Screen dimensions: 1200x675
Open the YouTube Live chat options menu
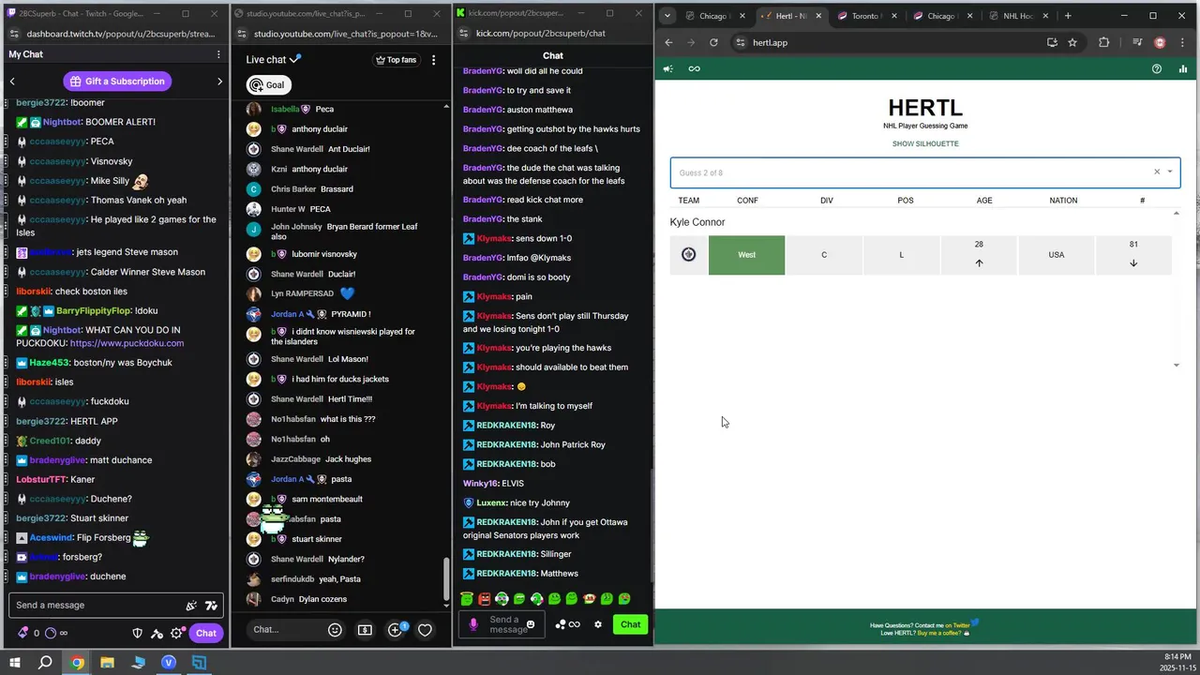(x=433, y=60)
